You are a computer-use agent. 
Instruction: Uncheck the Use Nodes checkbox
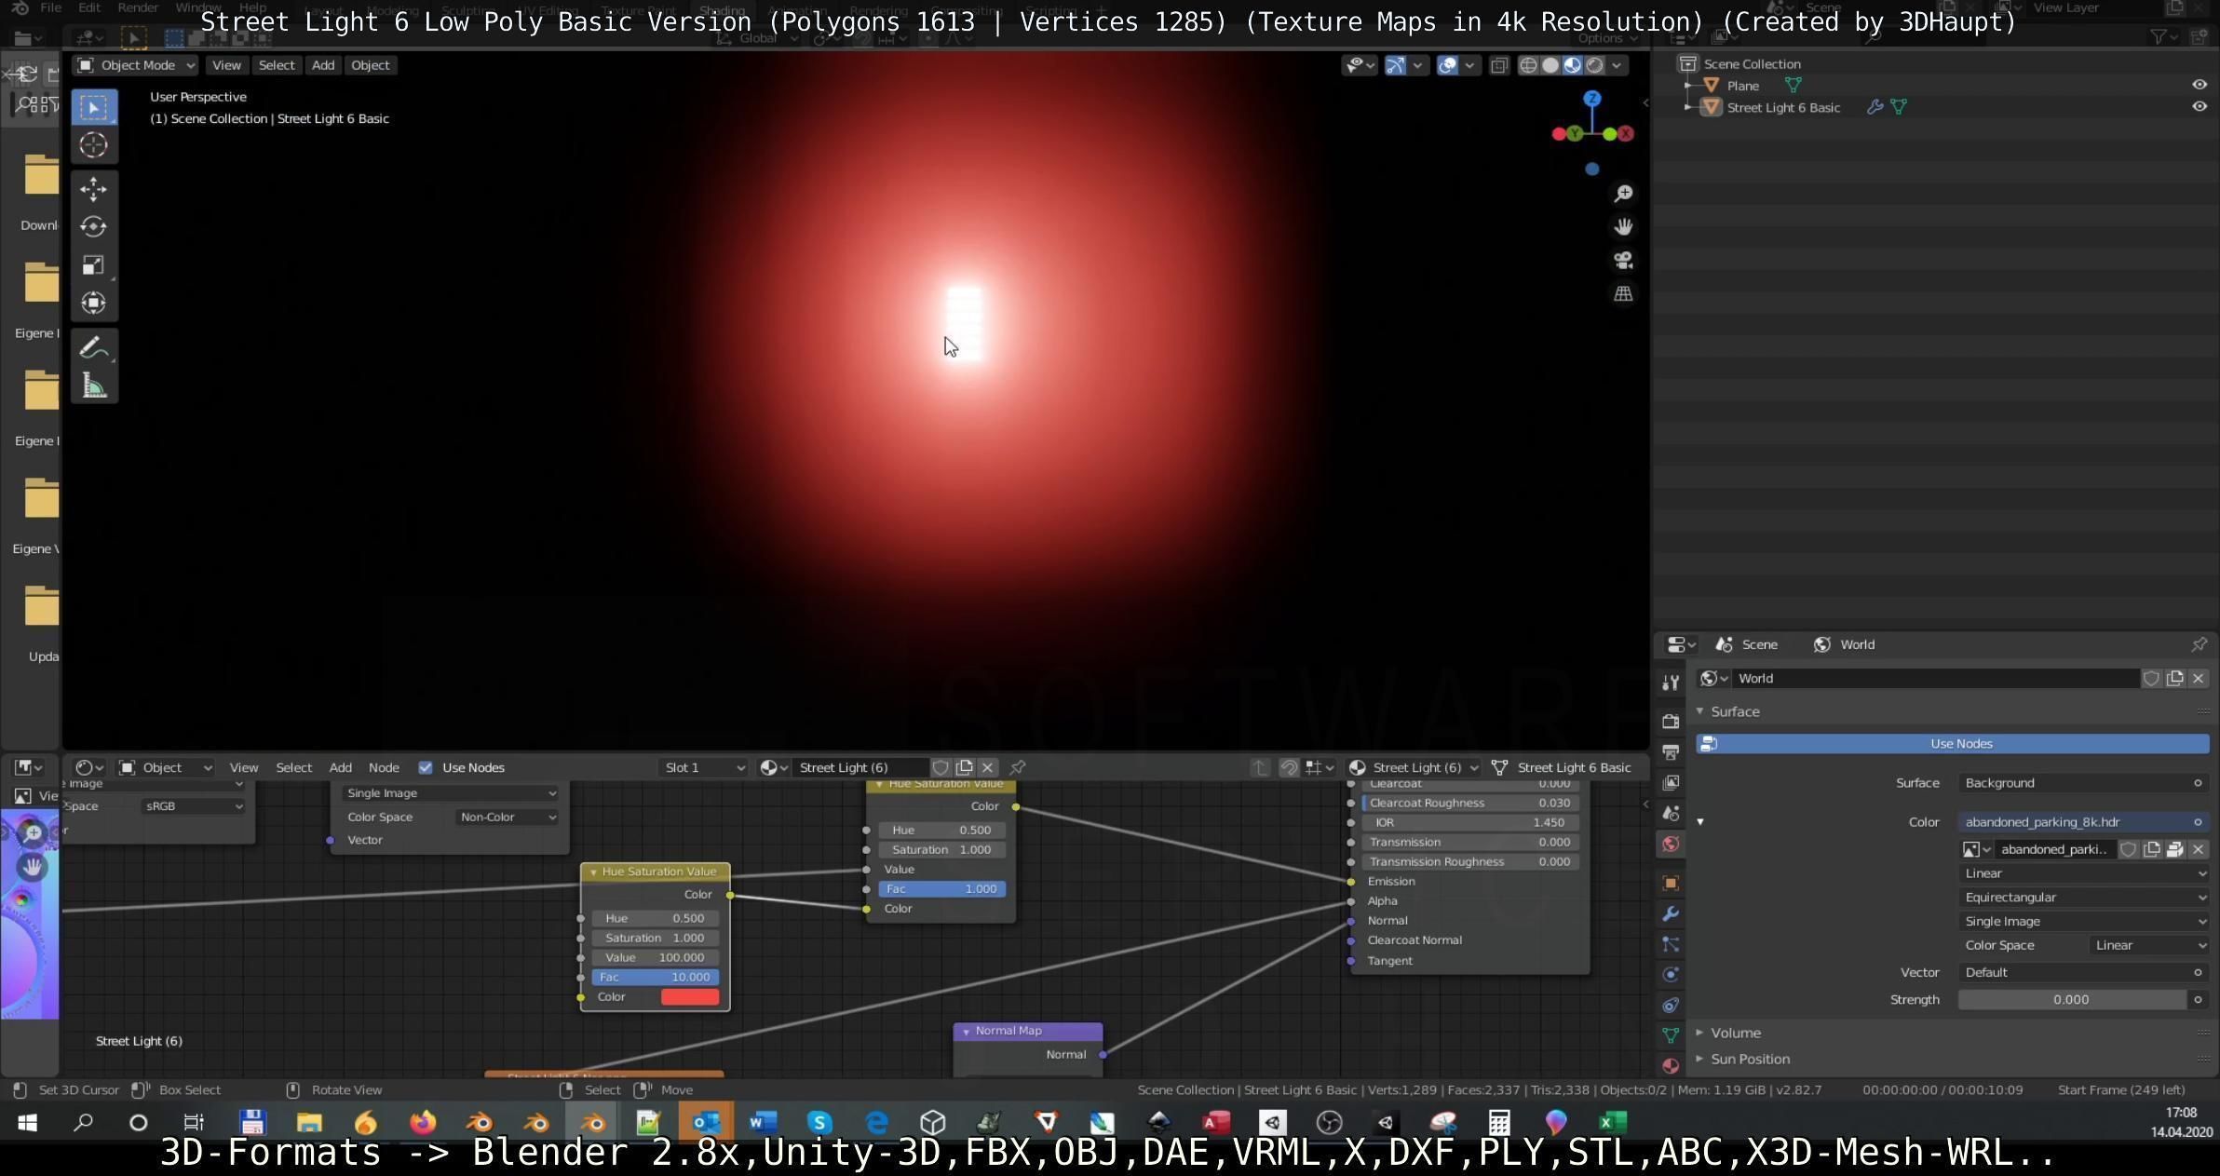426,767
